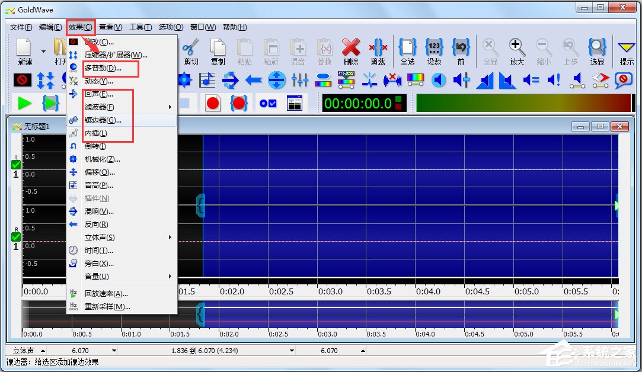Select 机械化(Z)... in the effects menu
Viewport: 642px width, 372px height.
click(122, 159)
